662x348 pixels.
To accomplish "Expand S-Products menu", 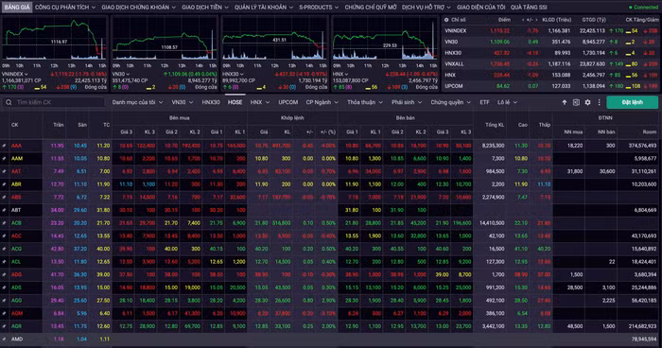I will 319,8.
